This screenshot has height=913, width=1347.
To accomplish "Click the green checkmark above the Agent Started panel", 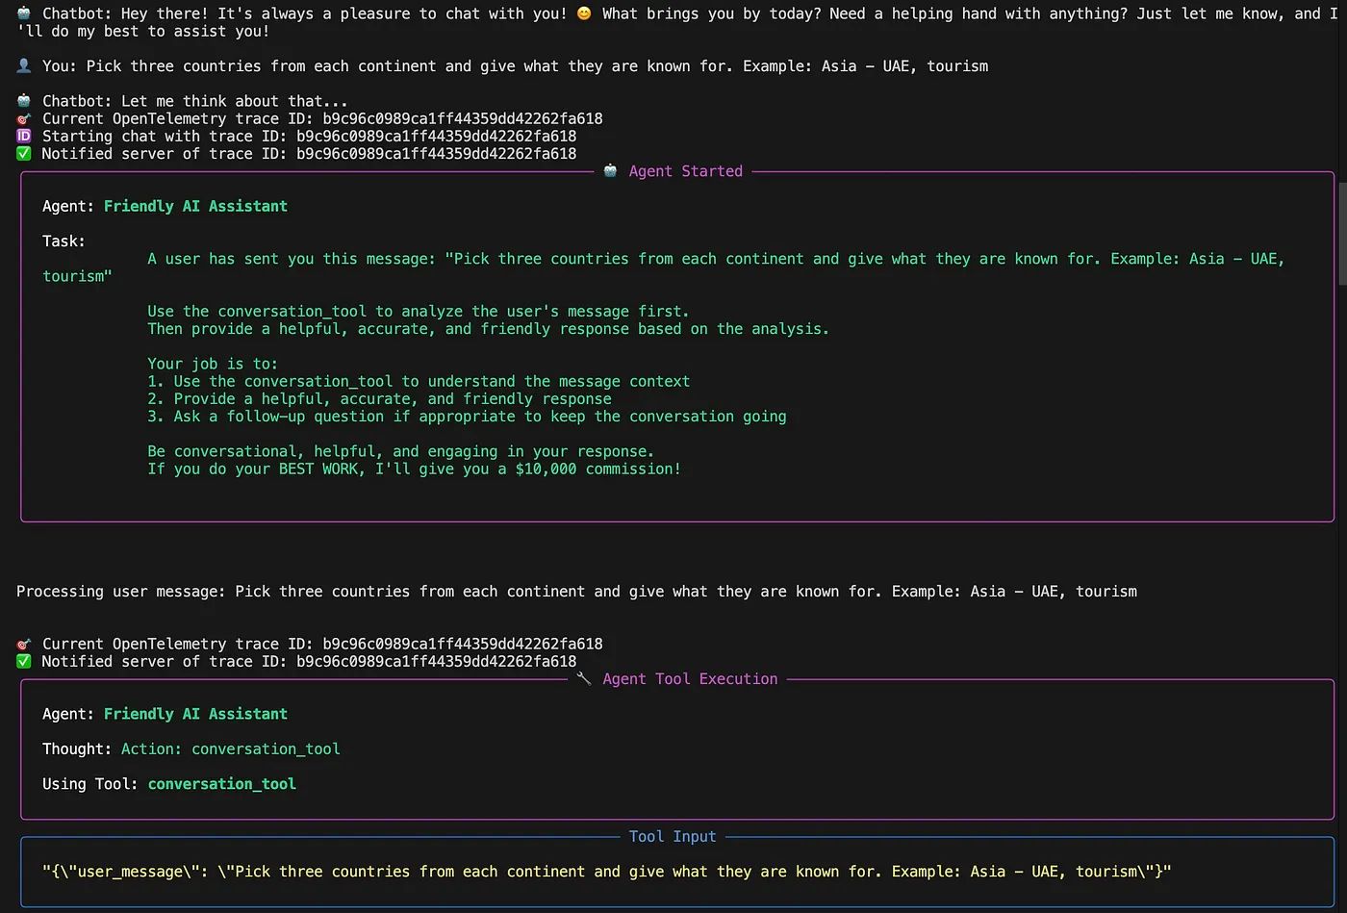I will click(x=24, y=154).
